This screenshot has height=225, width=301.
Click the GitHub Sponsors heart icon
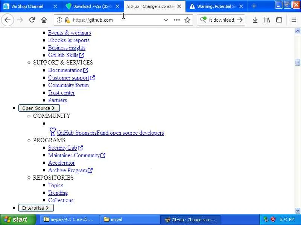pyautogui.click(x=53, y=132)
